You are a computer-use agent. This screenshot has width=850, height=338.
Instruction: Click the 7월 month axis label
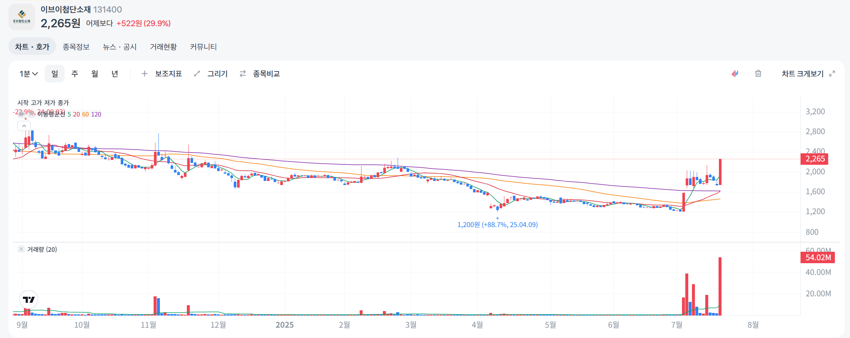pos(677,325)
